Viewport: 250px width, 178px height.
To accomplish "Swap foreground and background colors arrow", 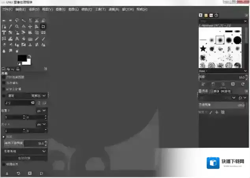I will pos(29,56).
